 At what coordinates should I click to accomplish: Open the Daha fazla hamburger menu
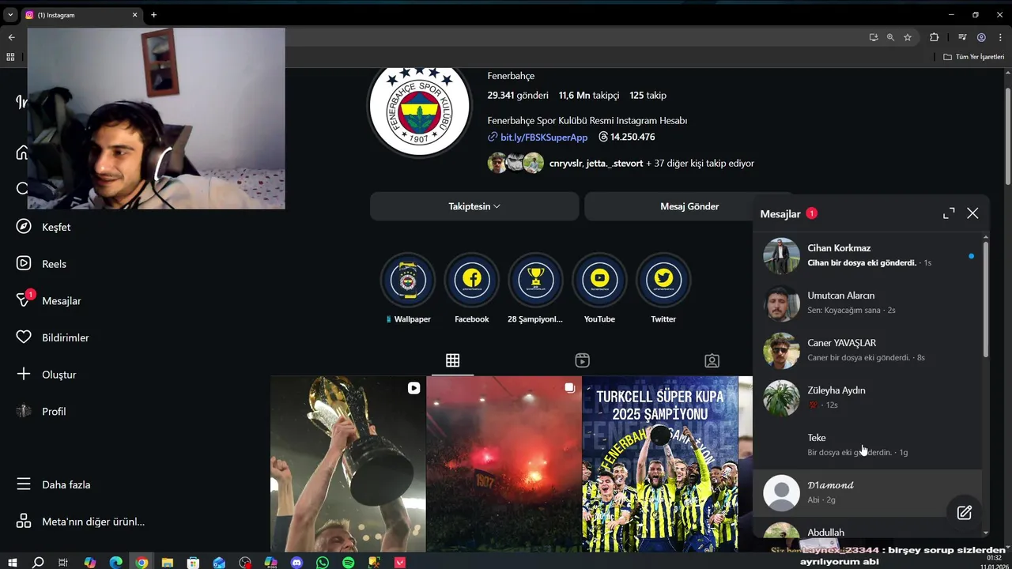point(54,484)
